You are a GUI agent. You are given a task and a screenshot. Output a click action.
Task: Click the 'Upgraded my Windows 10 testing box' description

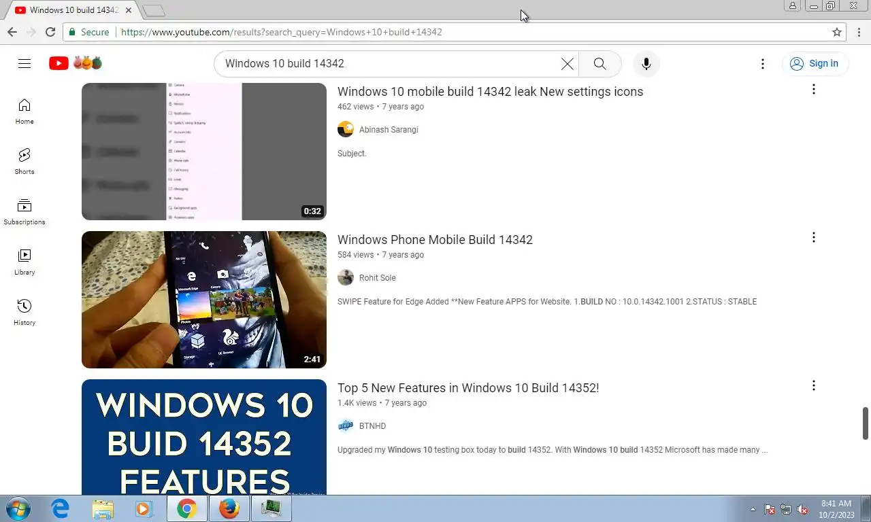(x=553, y=450)
